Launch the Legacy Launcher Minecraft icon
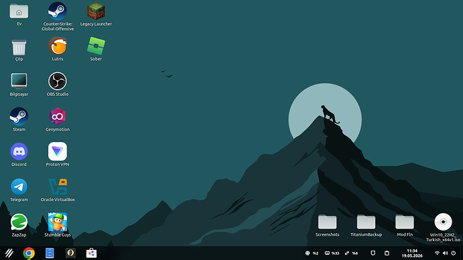The image size is (463, 260). (96, 11)
